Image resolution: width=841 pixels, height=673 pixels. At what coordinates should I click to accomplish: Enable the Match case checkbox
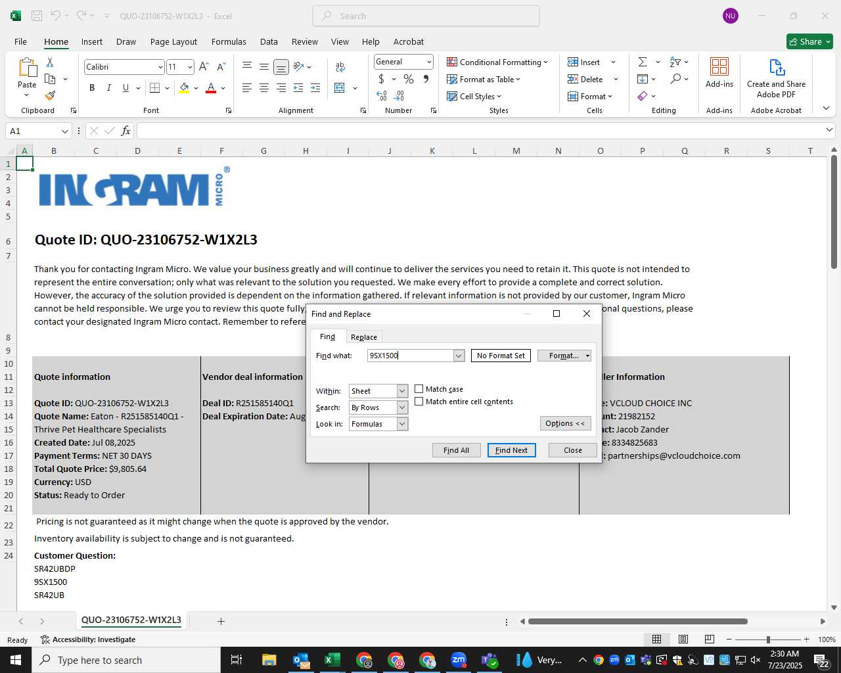(419, 389)
